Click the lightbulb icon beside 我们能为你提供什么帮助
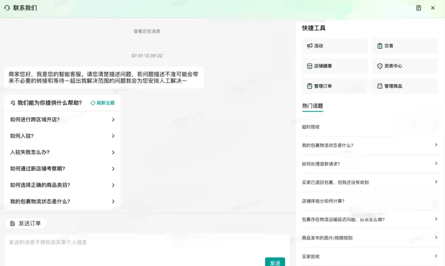Viewport: 445px width, 266px height. [12, 103]
